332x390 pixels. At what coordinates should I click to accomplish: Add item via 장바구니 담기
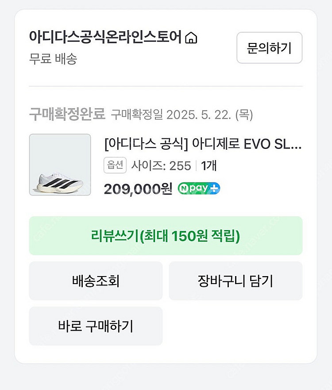click(x=235, y=281)
